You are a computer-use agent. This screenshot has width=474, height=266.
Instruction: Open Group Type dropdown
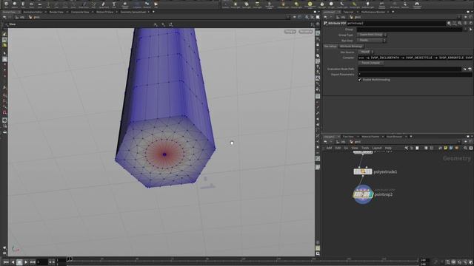[372, 35]
